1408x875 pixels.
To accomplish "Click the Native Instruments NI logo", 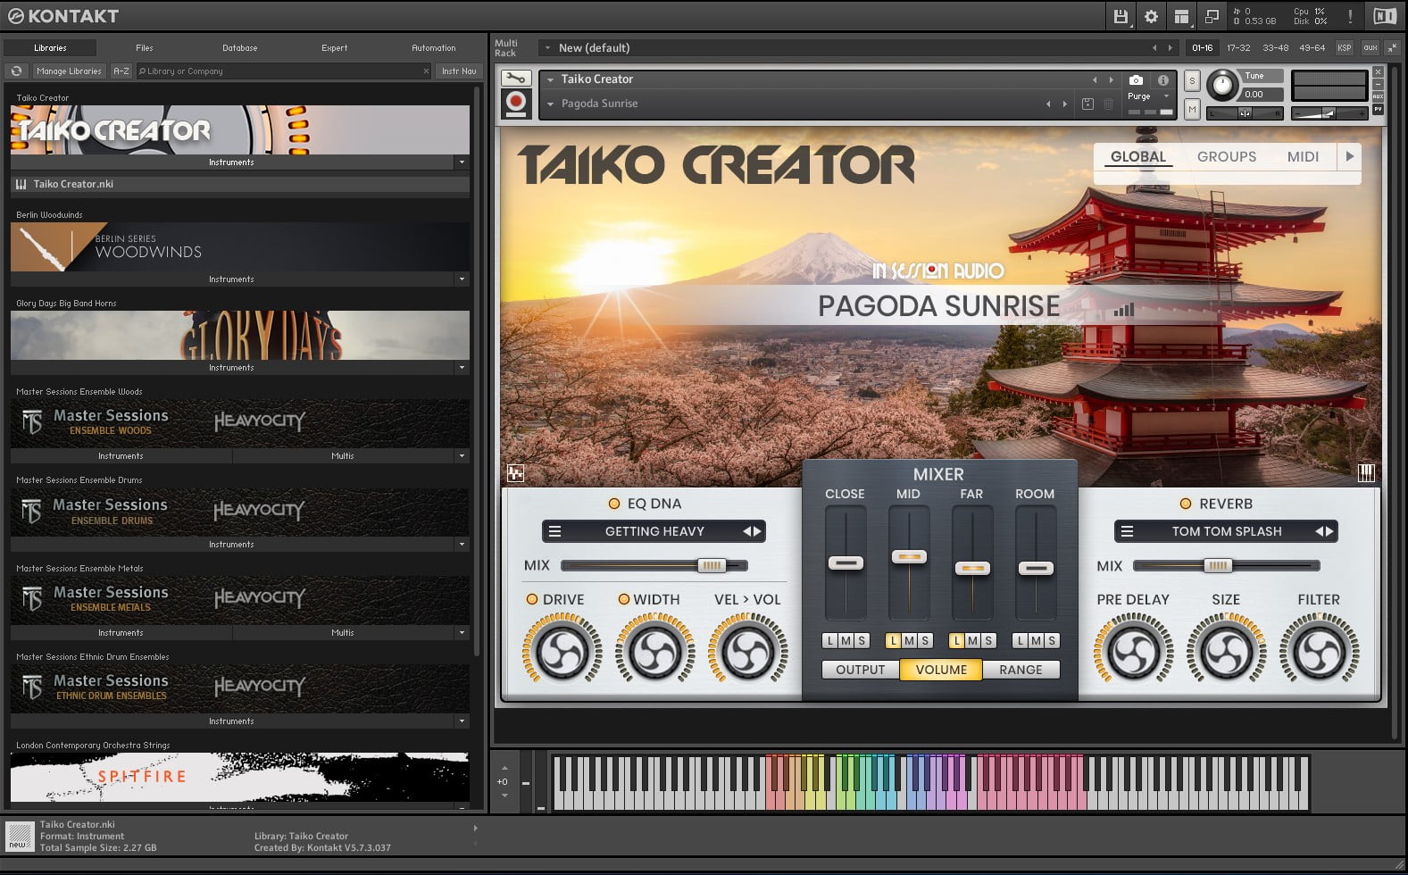I will click(1384, 16).
